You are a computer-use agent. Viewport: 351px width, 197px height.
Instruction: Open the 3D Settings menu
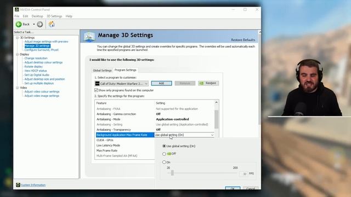point(54,16)
